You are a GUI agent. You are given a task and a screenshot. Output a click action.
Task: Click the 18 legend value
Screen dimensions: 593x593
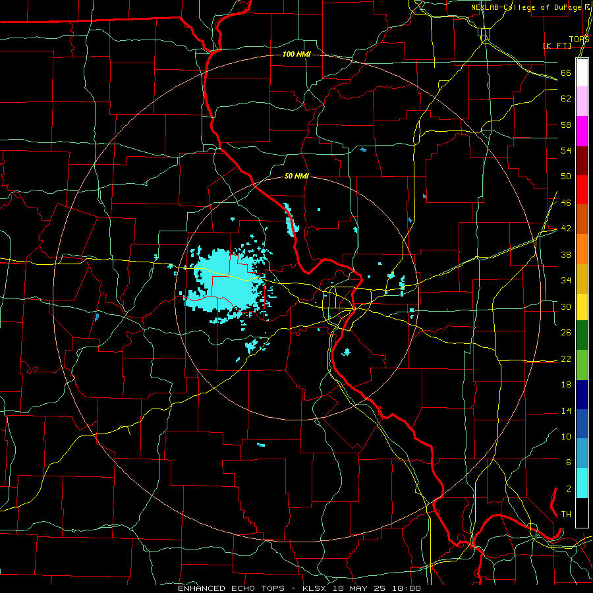[x=566, y=385]
